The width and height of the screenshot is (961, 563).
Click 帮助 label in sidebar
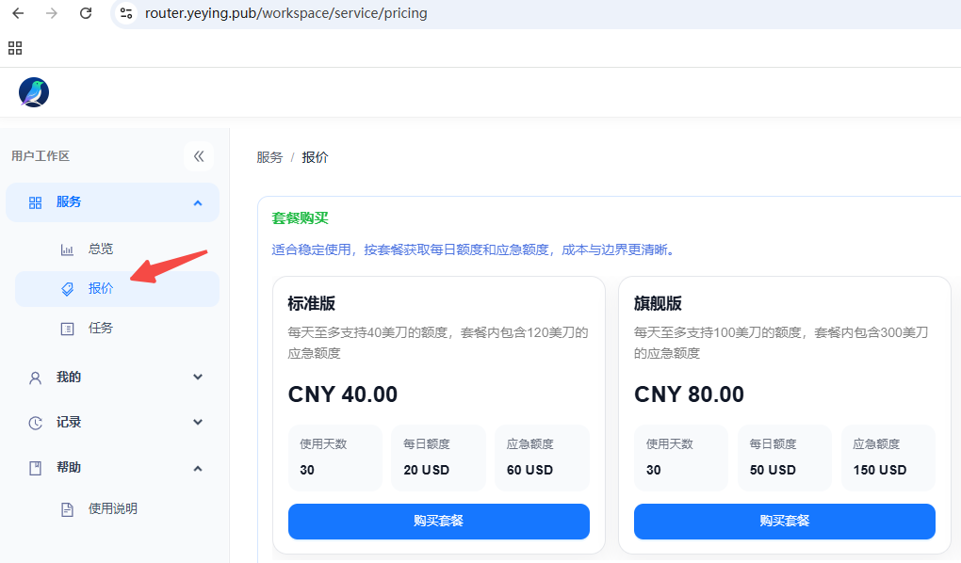69,467
